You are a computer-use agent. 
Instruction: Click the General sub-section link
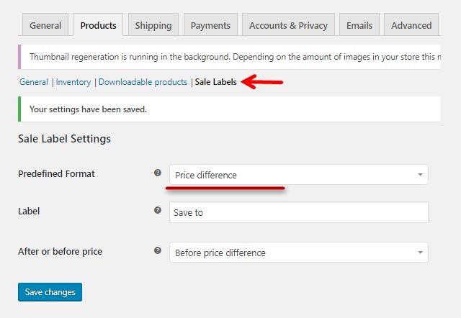click(34, 82)
